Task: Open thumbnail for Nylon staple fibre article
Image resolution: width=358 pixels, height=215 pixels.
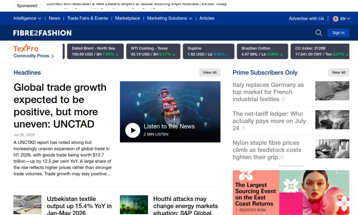Action: [332, 149]
